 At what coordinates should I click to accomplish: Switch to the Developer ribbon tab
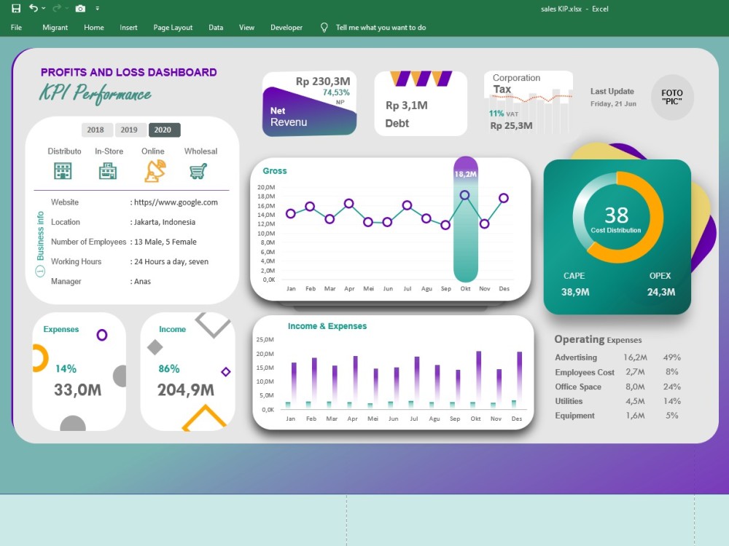coord(286,27)
